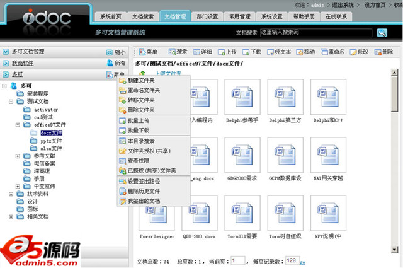Collapse the office97文件 tree node
Screen dimensions: 403x268
(x=18, y=125)
